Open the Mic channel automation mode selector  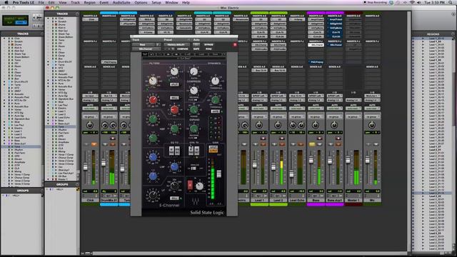coord(372,109)
